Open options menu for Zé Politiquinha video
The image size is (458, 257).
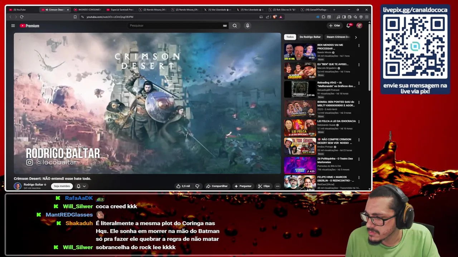359,159
